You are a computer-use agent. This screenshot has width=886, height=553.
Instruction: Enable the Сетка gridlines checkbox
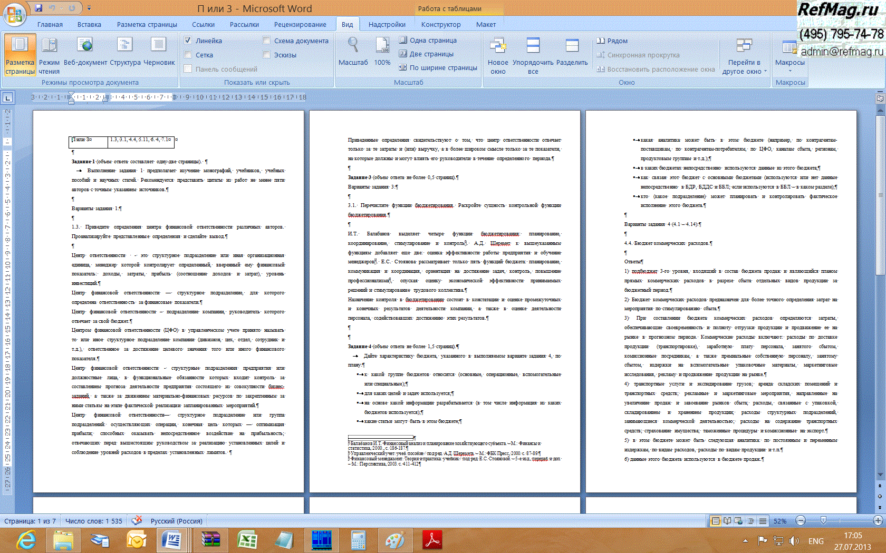pos(188,55)
